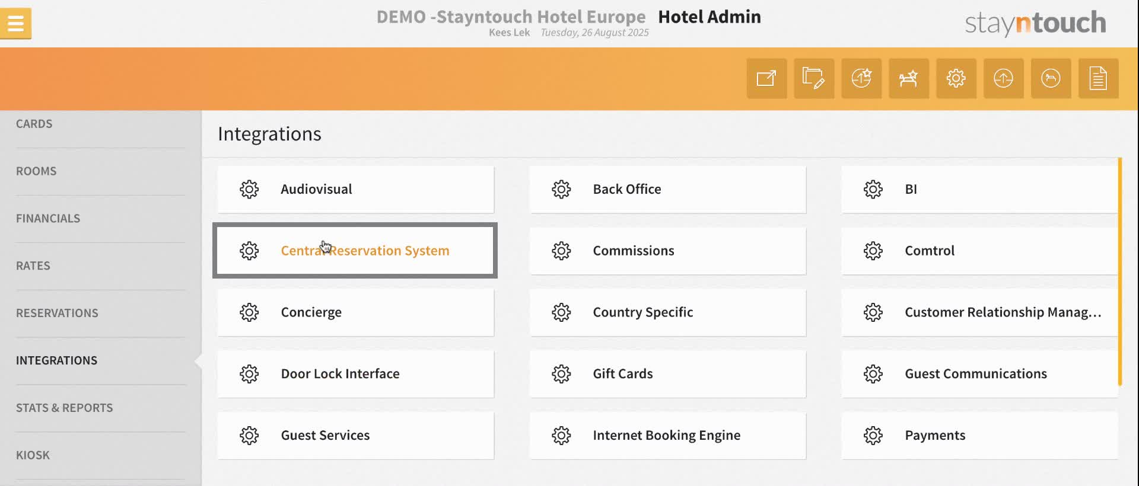Click the circle arrow with star shortcut icon
The image size is (1139, 486).
pos(861,78)
